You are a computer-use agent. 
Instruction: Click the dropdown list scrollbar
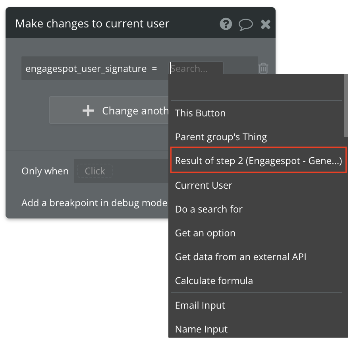tap(346, 106)
